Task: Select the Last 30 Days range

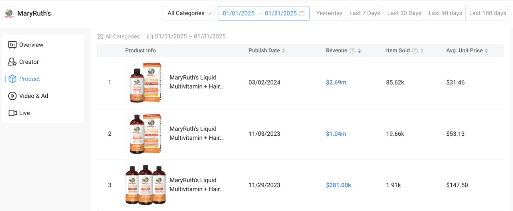Action: tap(404, 13)
